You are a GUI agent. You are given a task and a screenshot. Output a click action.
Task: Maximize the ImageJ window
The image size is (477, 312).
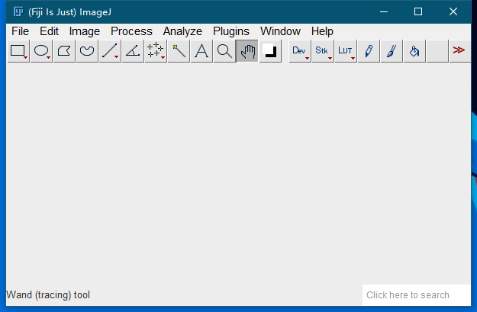click(x=418, y=12)
